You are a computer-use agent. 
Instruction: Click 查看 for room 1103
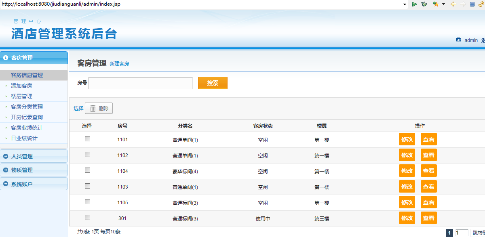pos(429,187)
